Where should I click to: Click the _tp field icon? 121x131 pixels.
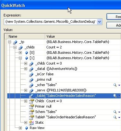click(15, 42)
